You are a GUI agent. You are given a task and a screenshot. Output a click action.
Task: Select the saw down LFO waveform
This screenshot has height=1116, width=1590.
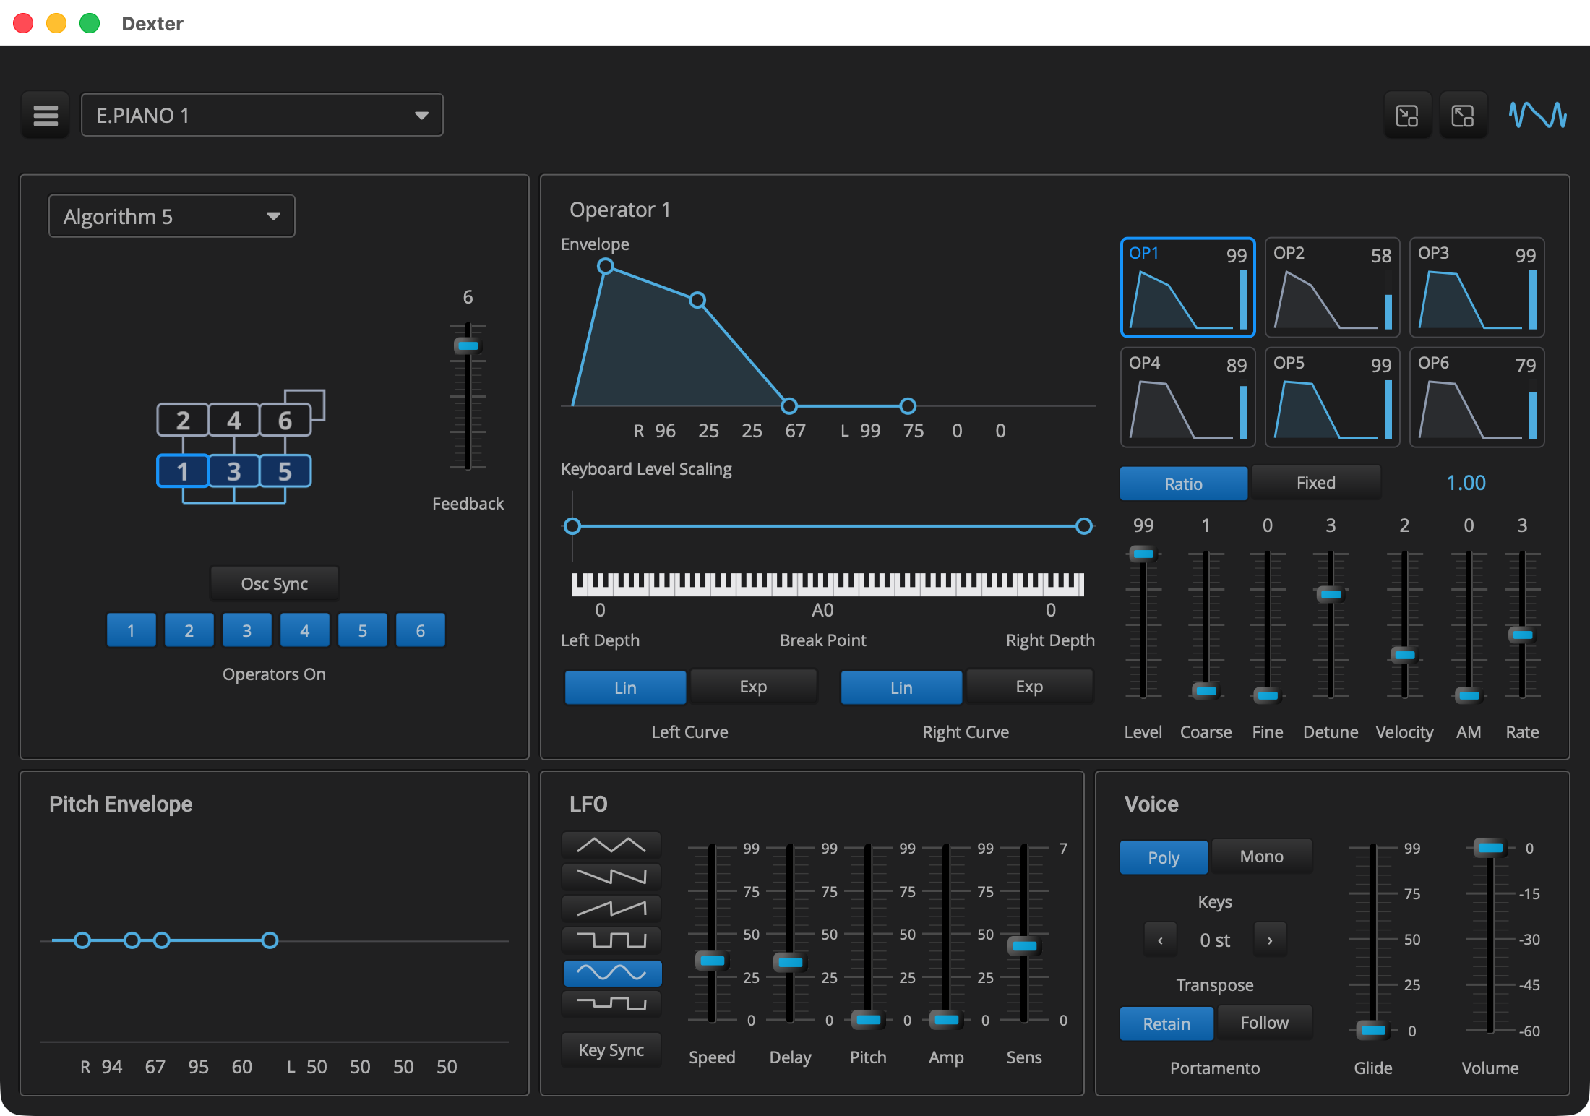[611, 877]
